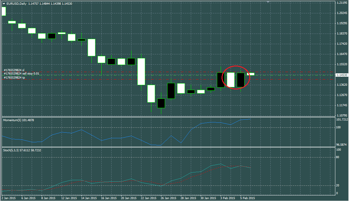The width and height of the screenshot is (349, 201).
Task: Click the Momentum scale value 96.5874
Action: click(x=342, y=145)
